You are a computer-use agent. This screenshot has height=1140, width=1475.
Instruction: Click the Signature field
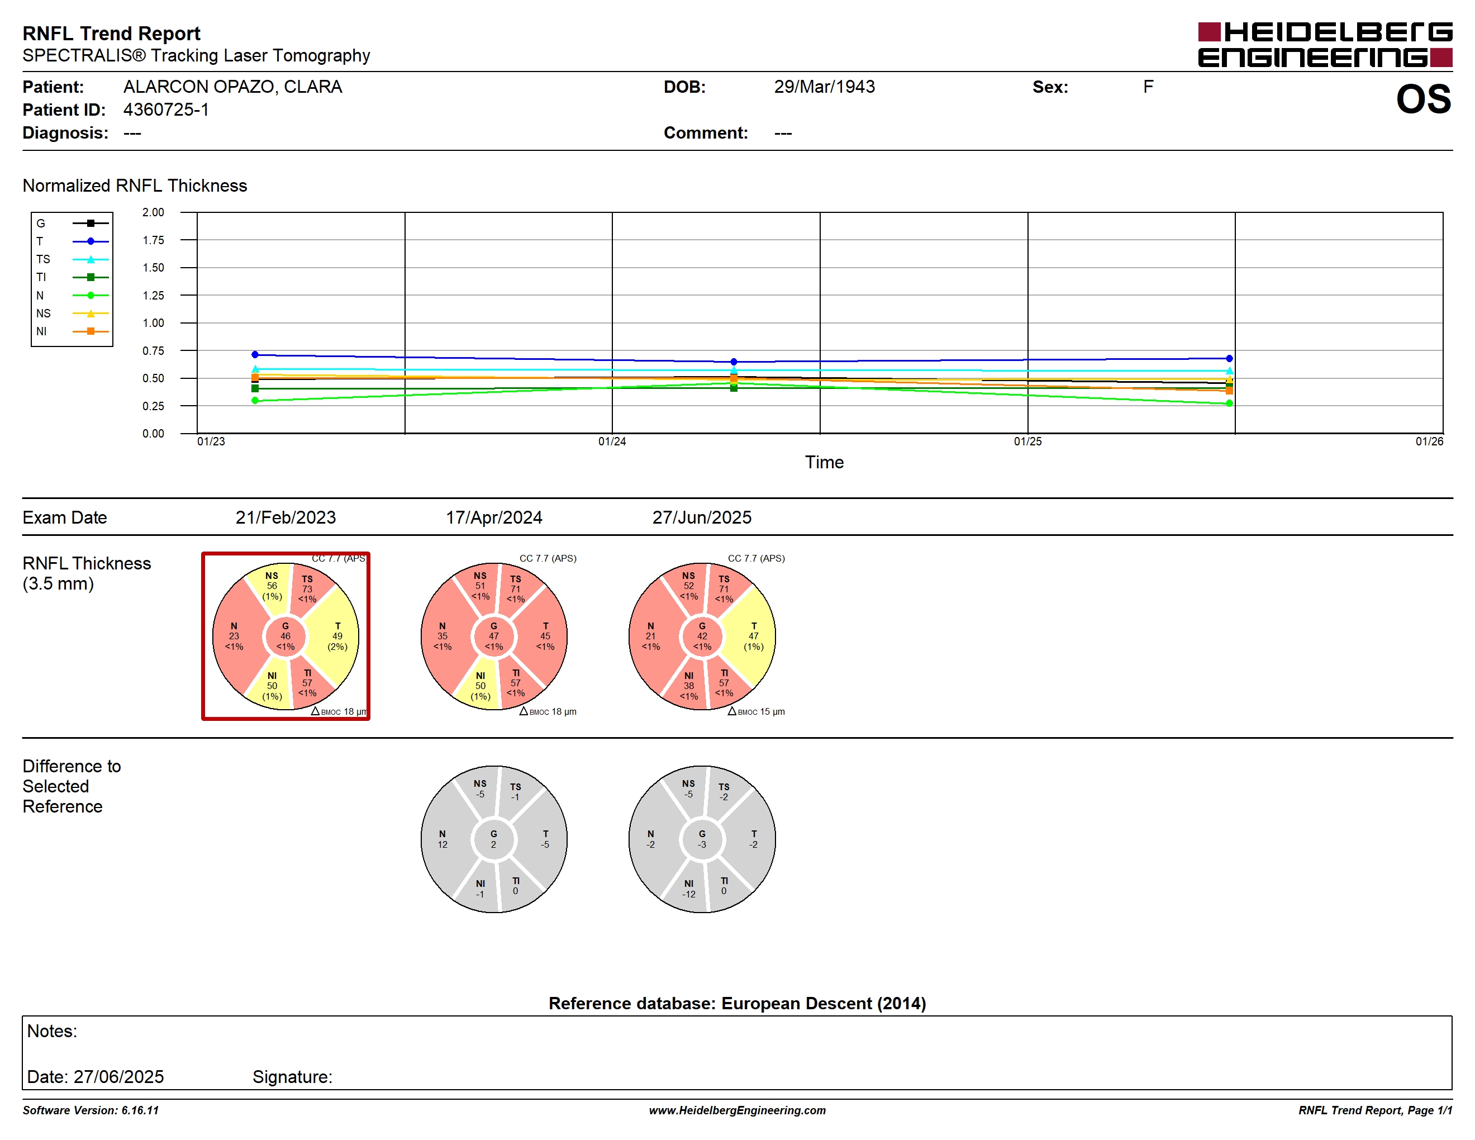(x=292, y=1076)
